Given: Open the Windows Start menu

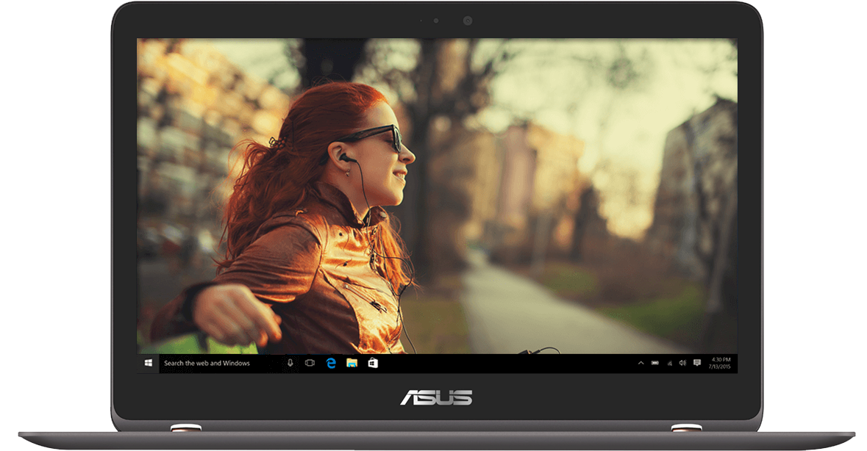Looking at the screenshot, I should (x=148, y=363).
